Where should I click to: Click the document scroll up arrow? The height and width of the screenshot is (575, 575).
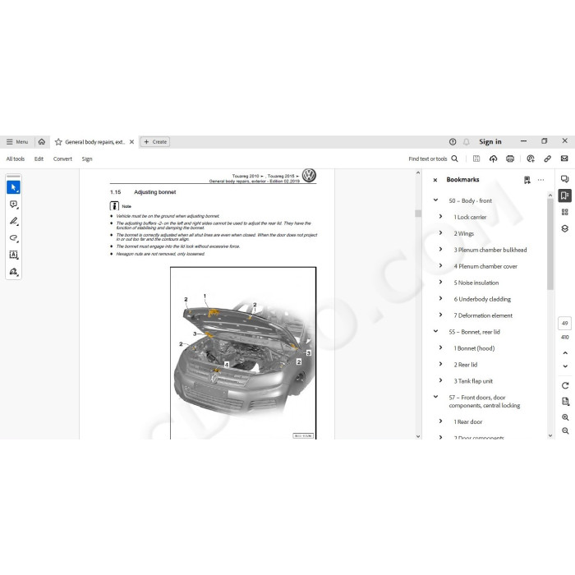point(418,172)
